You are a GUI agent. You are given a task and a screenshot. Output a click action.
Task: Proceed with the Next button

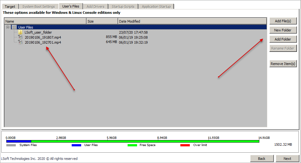coord(287,159)
